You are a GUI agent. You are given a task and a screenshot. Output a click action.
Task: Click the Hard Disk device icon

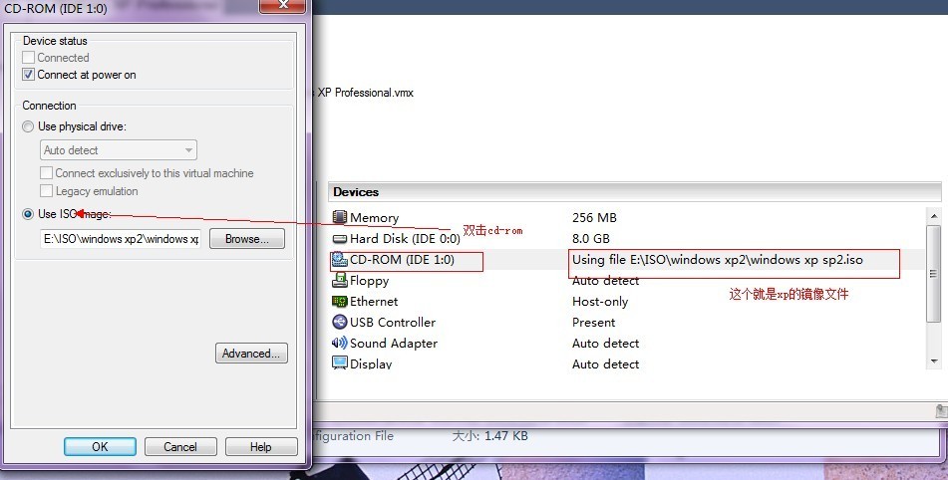click(x=339, y=238)
